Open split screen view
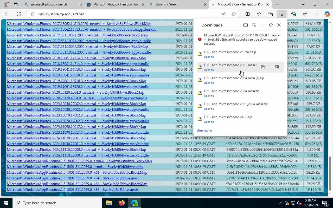 pyautogui.click(x=247, y=14)
